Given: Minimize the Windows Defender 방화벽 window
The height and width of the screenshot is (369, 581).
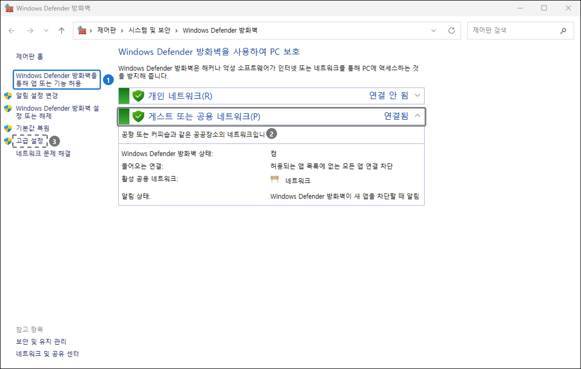Looking at the screenshot, I should (520, 8).
